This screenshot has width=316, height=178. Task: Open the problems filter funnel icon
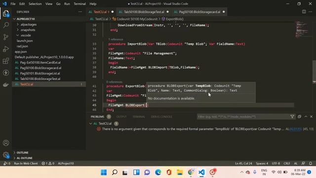coord(292,117)
